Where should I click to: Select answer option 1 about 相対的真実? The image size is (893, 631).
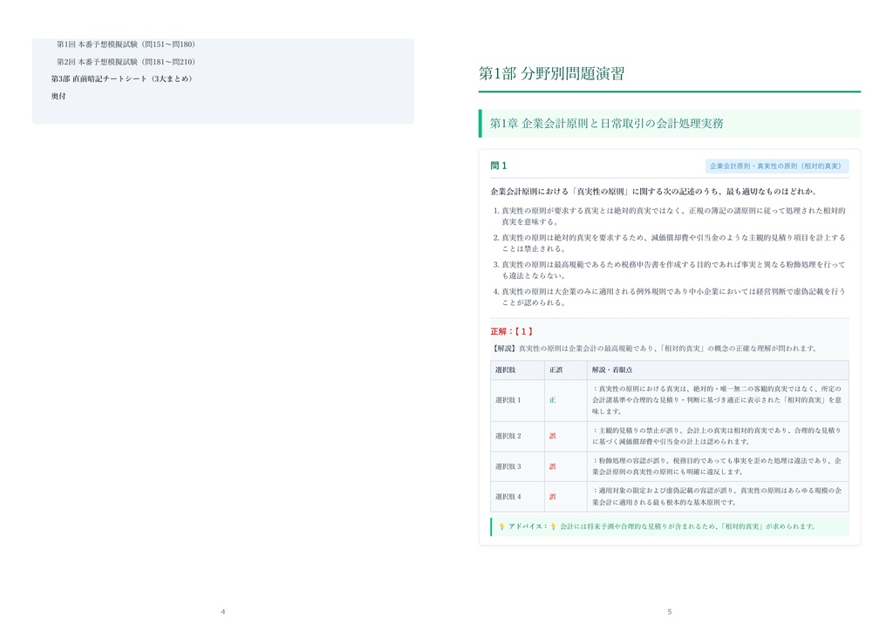[x=669, y=216]
